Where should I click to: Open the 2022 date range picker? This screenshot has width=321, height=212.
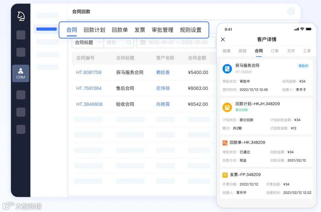(x=176, y=43)
